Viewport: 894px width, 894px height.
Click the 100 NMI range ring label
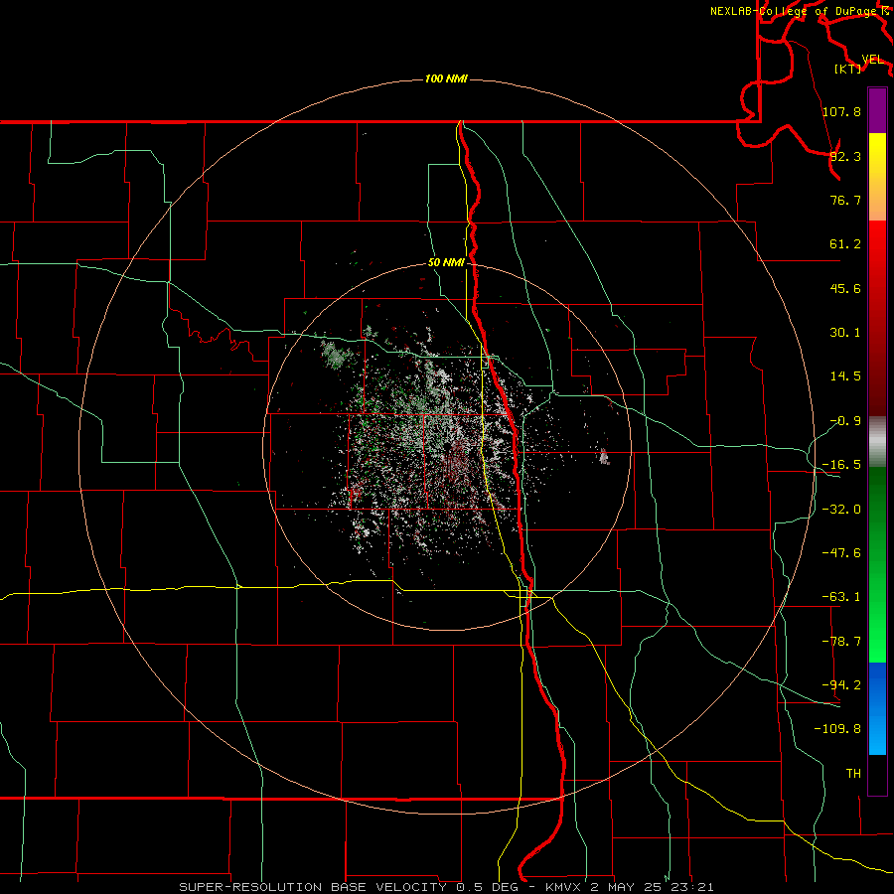pos(446,78)
